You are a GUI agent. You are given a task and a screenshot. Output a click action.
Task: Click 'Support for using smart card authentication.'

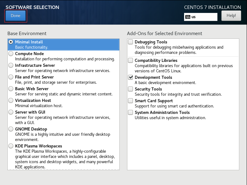click(x=175, y=106)
